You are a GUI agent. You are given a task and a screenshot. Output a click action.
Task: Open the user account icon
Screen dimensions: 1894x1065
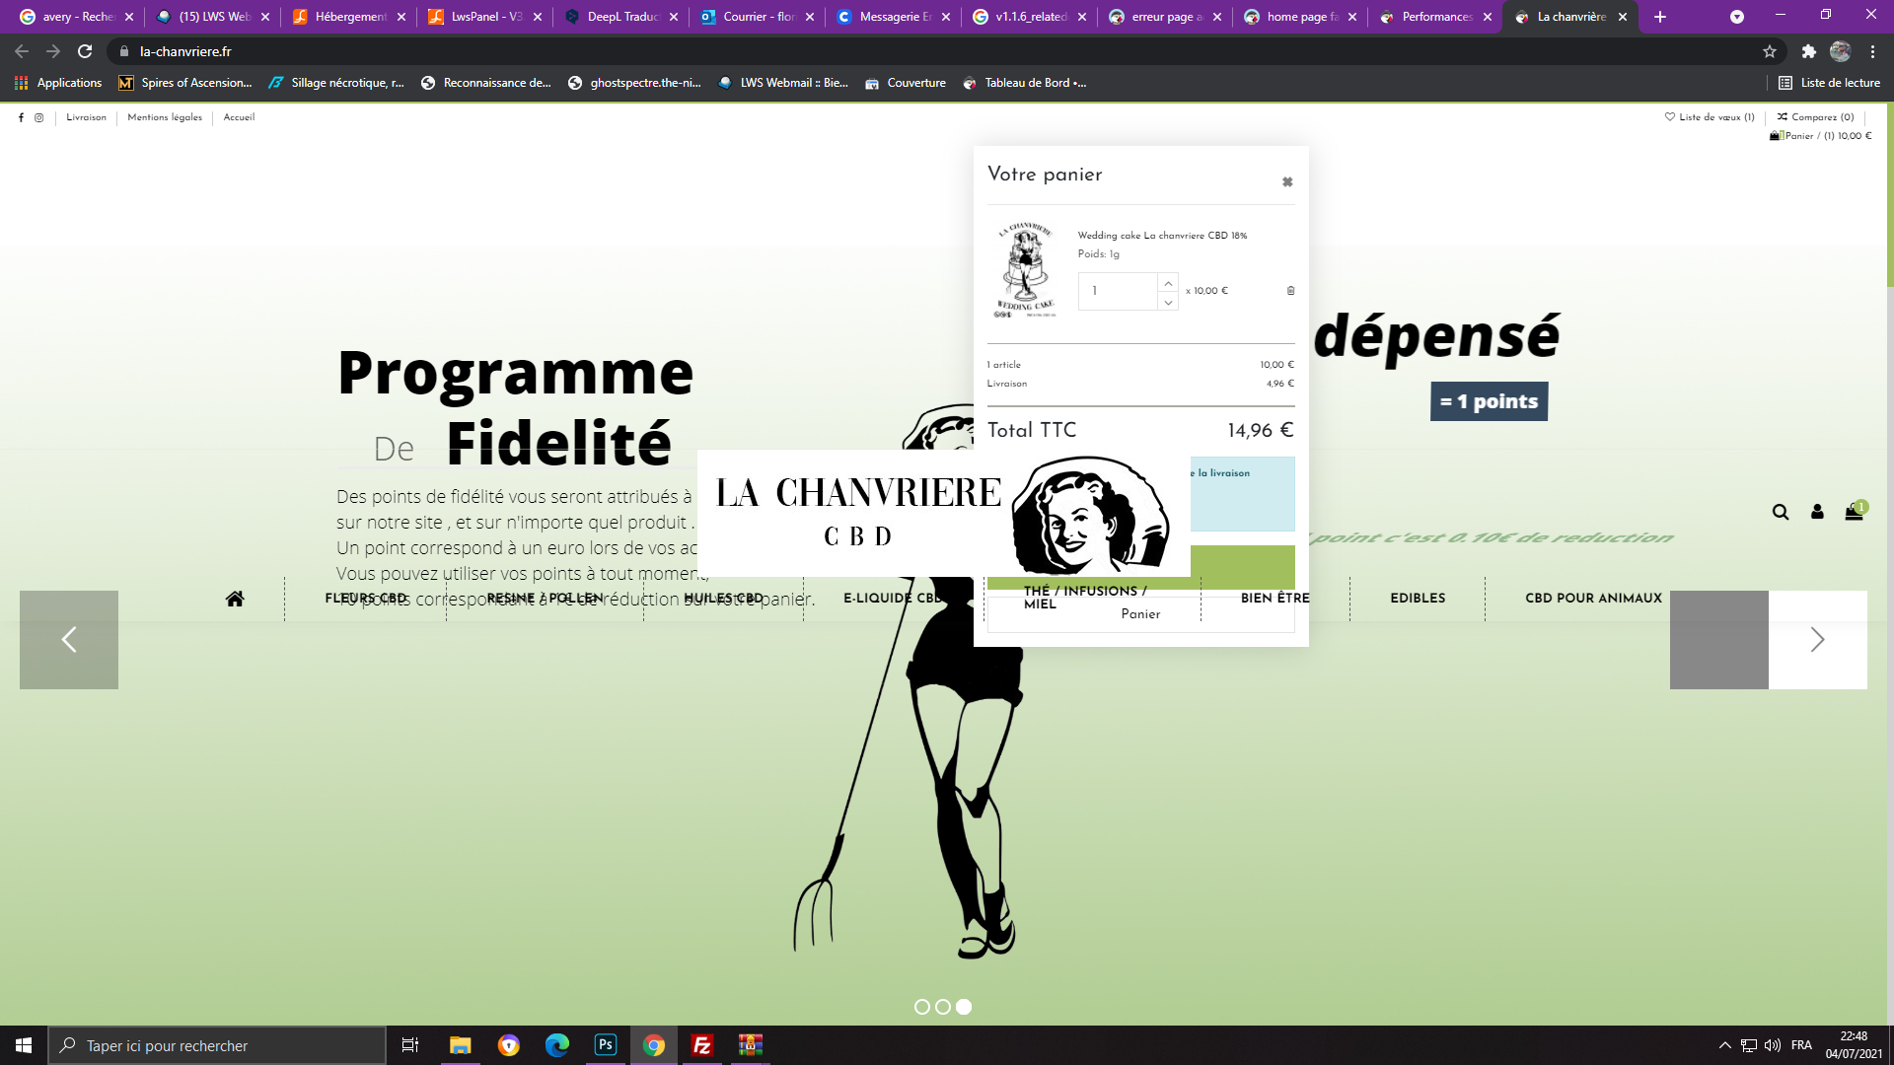[1817, 512]
